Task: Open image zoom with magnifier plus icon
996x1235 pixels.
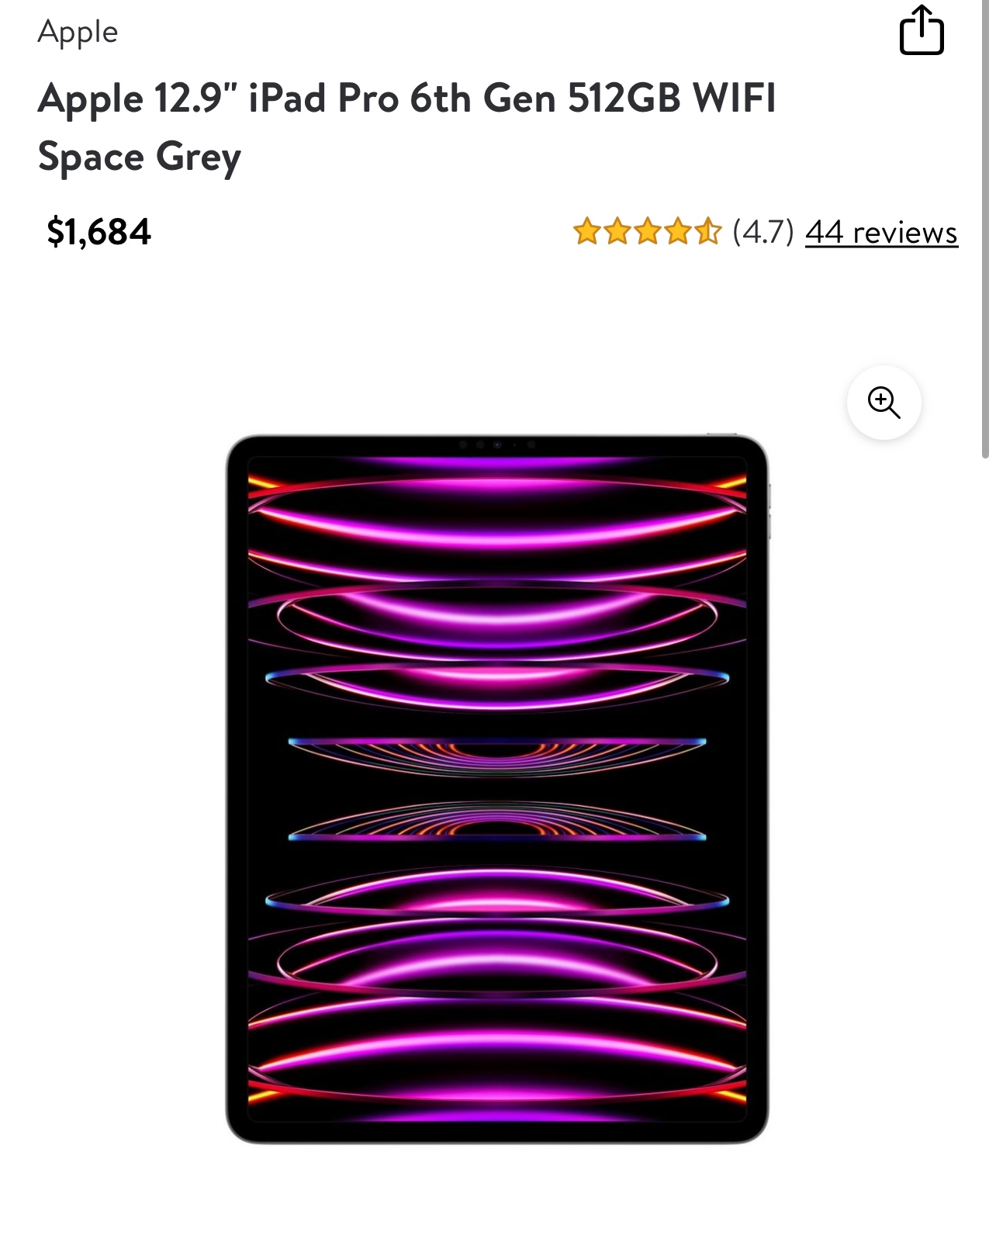Action: pyautogui.click(x=884, y=403)
